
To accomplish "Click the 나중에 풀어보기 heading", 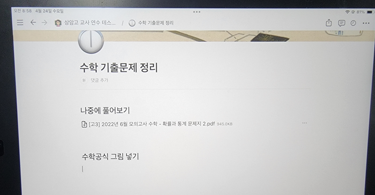I will [105, 110].
